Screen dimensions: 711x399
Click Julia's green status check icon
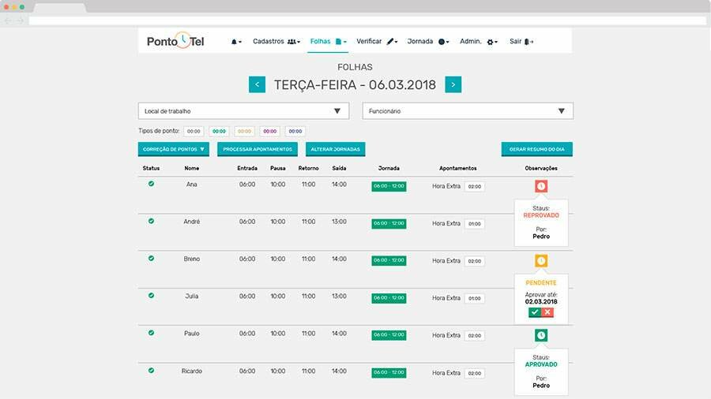click(x=151, y=296)
